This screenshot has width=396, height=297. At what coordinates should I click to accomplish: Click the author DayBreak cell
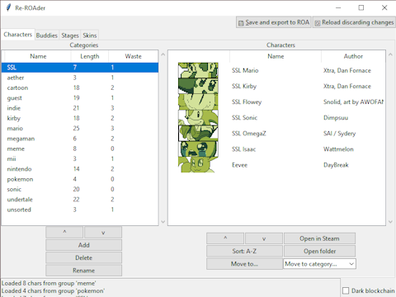(336, 165)
